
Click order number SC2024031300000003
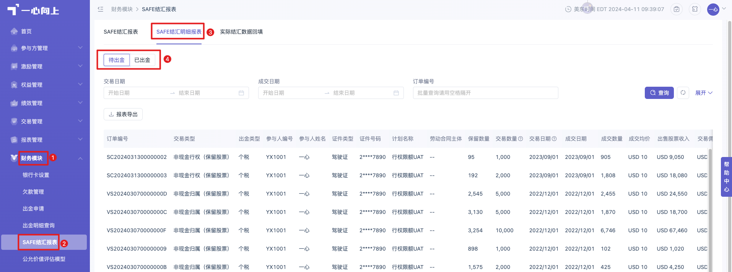pos(137,175)
